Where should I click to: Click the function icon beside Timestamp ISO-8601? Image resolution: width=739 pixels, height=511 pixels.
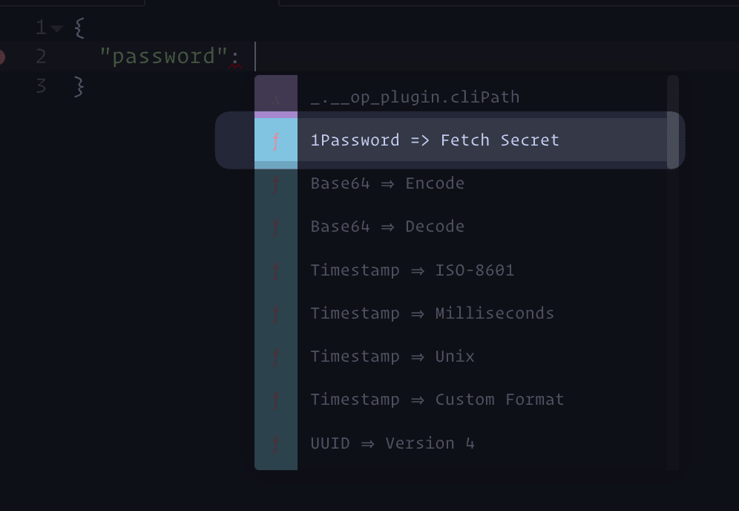276,270
